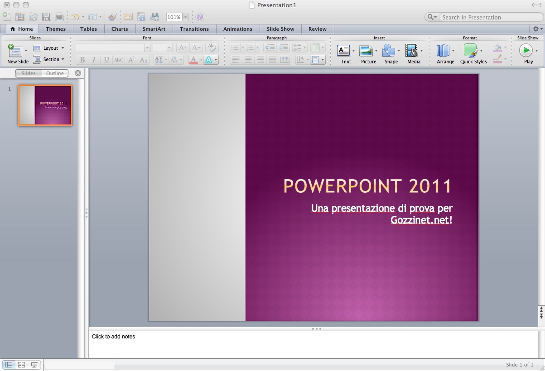
Task: Click the Shape insert icon
Action: click(389, 51)
